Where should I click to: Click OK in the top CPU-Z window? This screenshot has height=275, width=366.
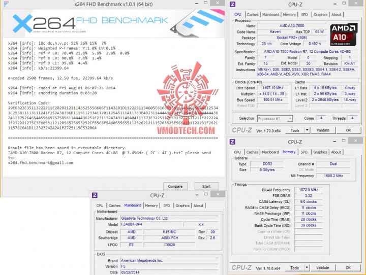pyautogui.click(x=348, y=130)
